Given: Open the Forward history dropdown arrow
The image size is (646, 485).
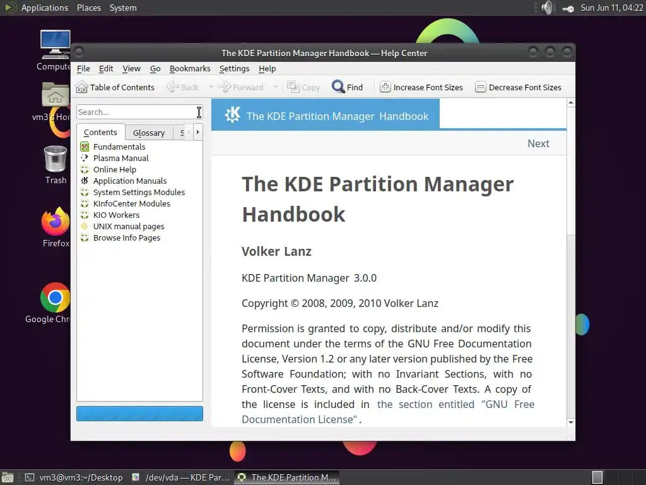Looking at the screenshot, I should pyautogui.click(x=275, y=87).
